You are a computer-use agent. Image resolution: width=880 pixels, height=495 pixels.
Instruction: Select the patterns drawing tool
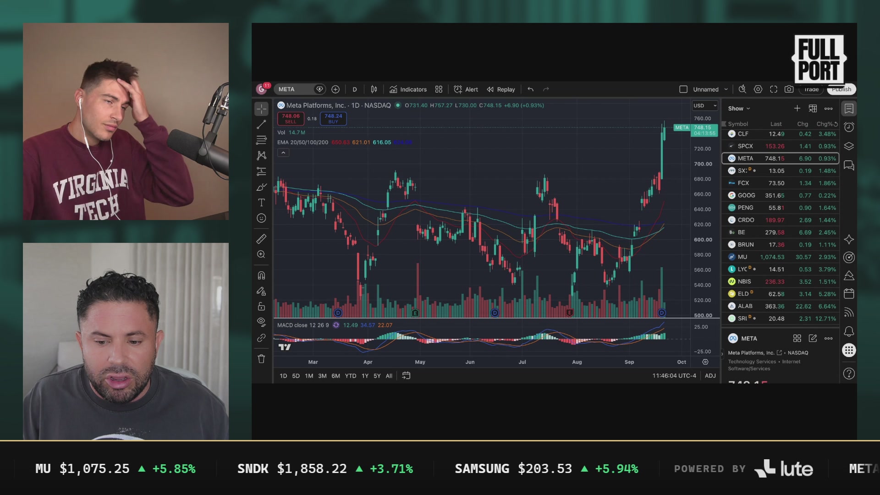tap(261, 155)
